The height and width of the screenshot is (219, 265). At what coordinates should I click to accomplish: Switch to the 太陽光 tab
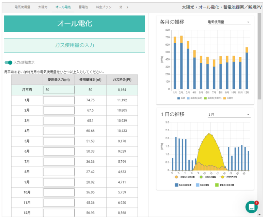pyautogui.click(x=43, y=7)
